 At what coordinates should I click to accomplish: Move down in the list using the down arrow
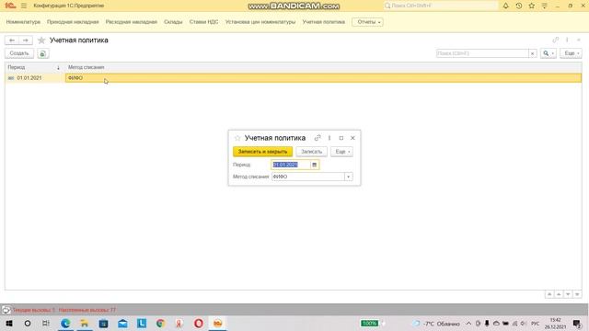pos(568,294)
